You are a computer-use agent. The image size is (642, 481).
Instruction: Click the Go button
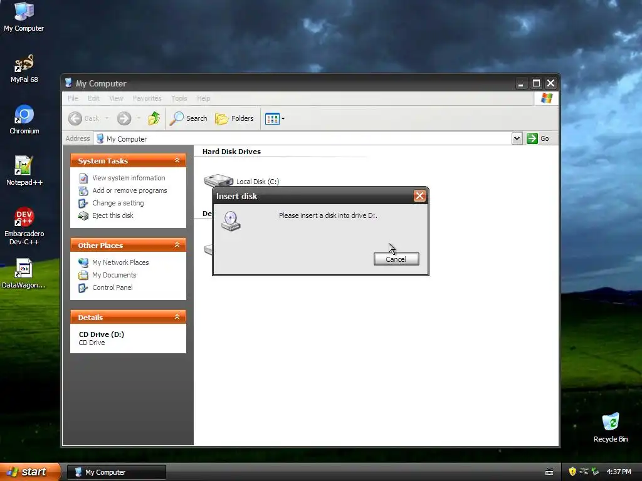[x=537, y=138]
